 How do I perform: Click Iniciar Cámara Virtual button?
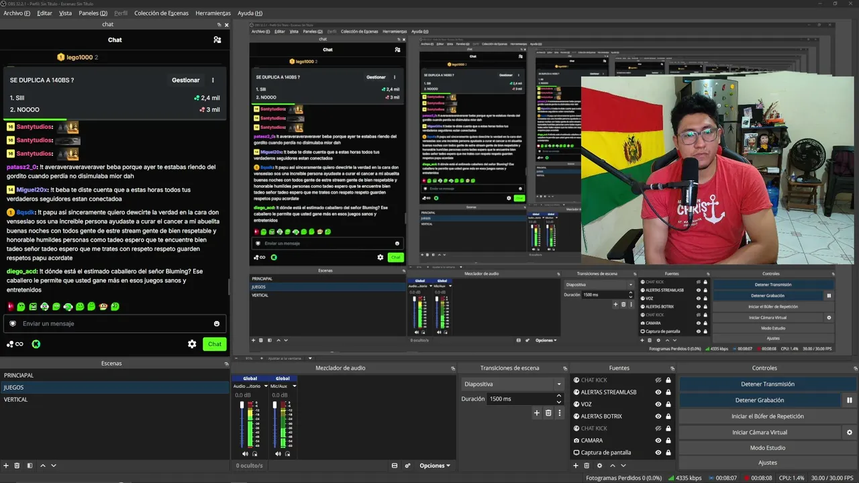coord(760,433)
